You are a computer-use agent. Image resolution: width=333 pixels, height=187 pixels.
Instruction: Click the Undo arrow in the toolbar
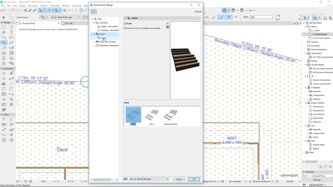[x=3, y=10]
